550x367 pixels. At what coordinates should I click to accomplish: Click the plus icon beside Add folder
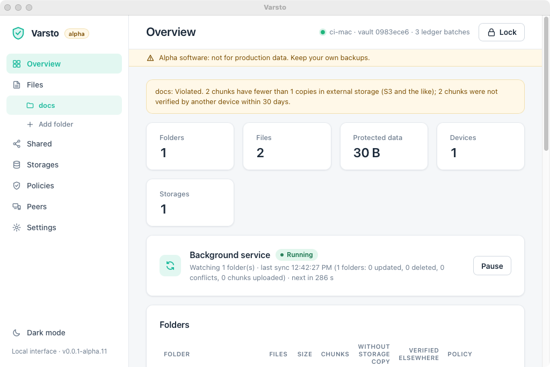pos(30,124)
